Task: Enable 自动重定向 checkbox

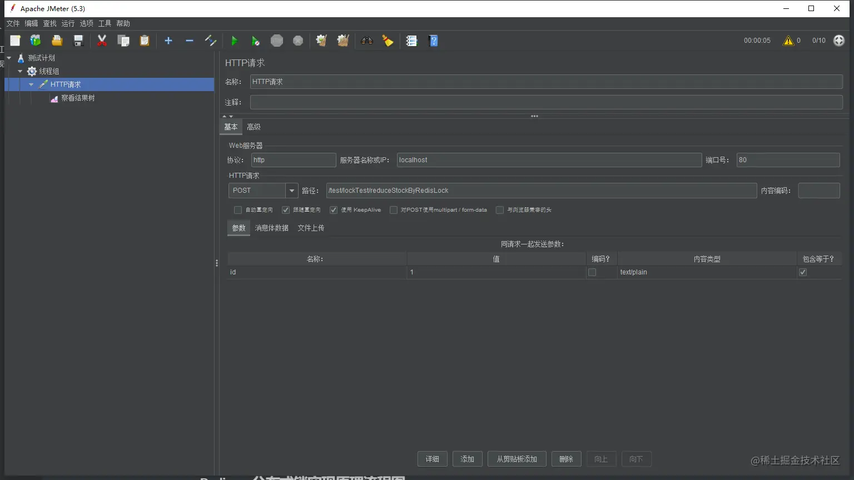Action: click(238, 210)
